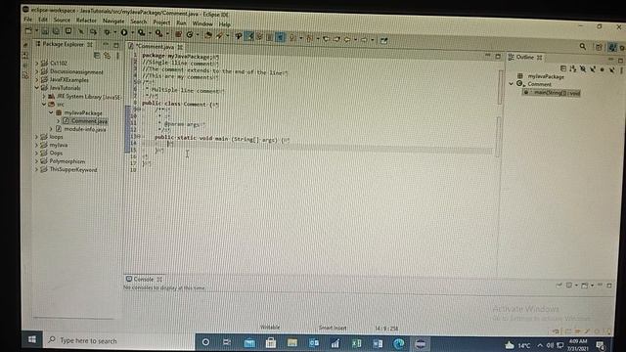
Task: Click the Quick Access search magnifier icon
Action: coord(583,47)
